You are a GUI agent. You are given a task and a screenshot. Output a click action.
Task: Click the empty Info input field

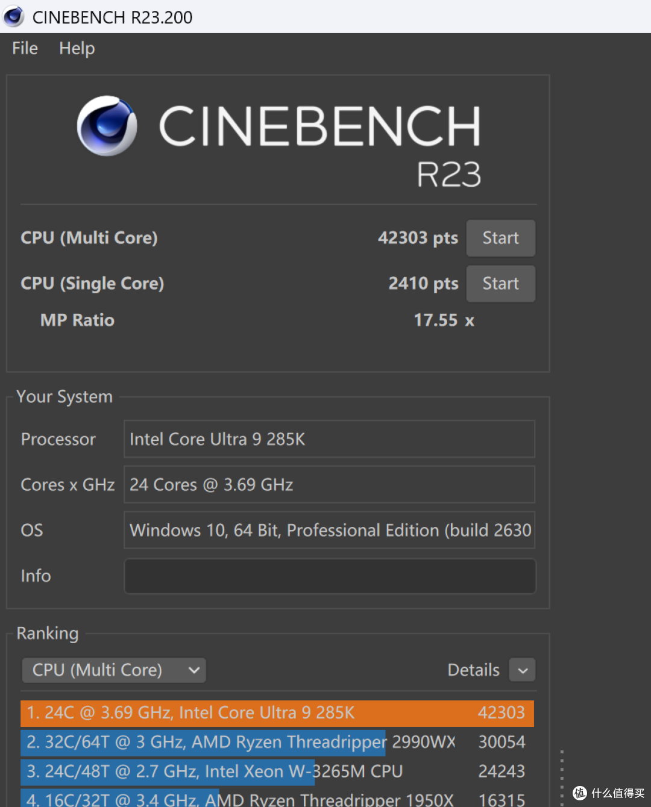pyautogui.click(x=329, y=576)
